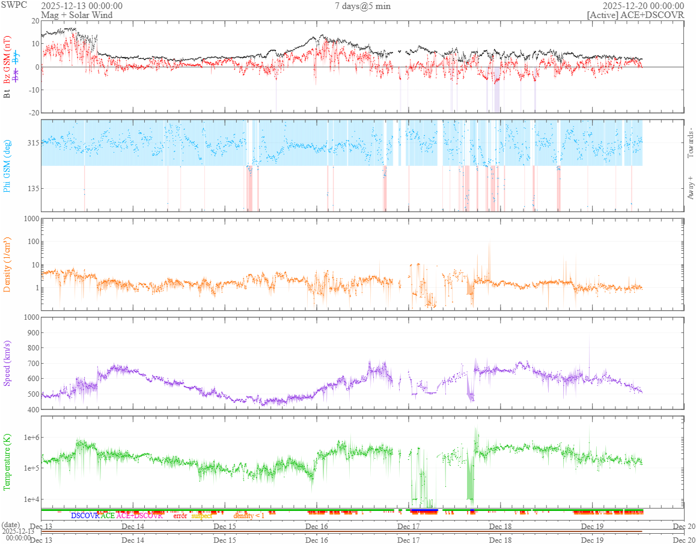Click the -10 tick on Bz axis
The width and height of the screenshot is (696, 544).
(x=33, y=90)
